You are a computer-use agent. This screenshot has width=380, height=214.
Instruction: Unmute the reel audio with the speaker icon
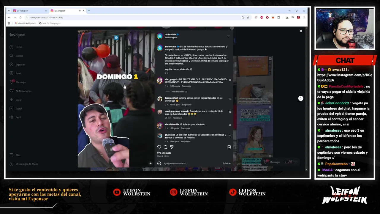150,163
